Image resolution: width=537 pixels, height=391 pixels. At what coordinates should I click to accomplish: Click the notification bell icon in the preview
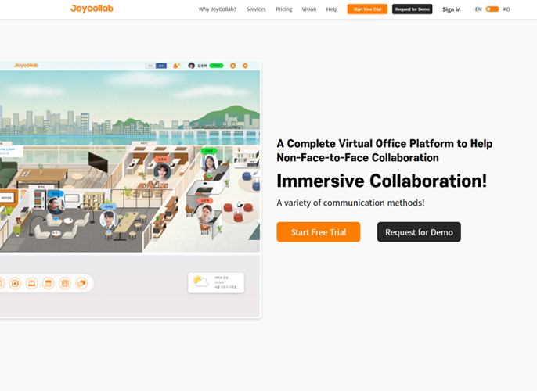(x=175, y=66)
